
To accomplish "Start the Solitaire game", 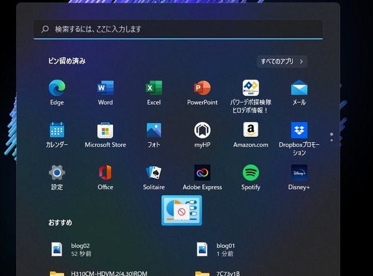I will point(154,177).
